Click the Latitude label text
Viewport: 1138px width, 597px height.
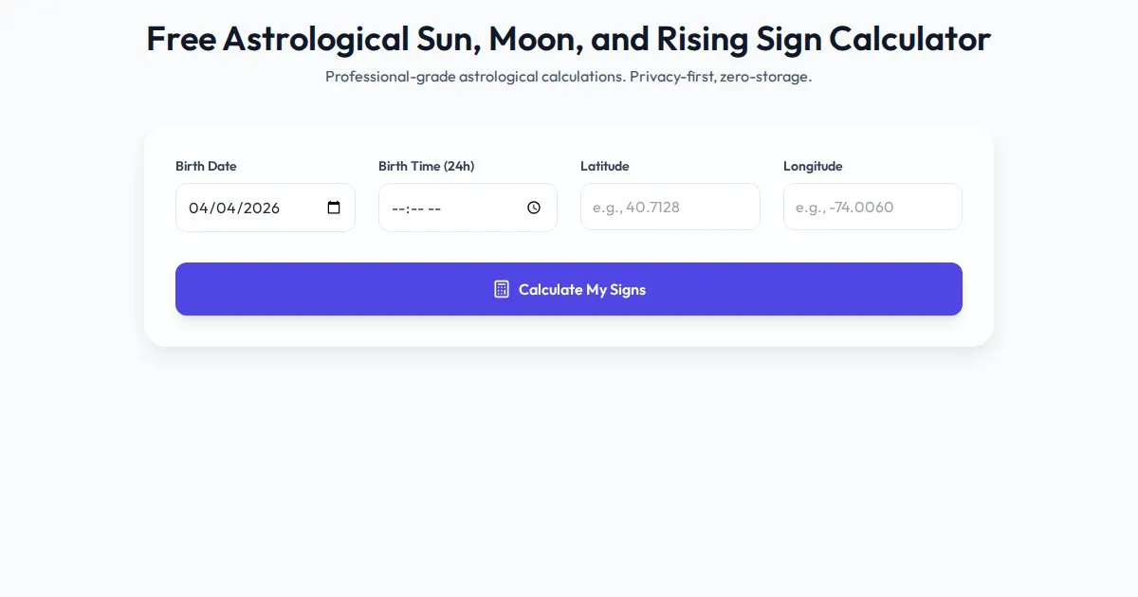pyautogui.click(x=604, y=166)
